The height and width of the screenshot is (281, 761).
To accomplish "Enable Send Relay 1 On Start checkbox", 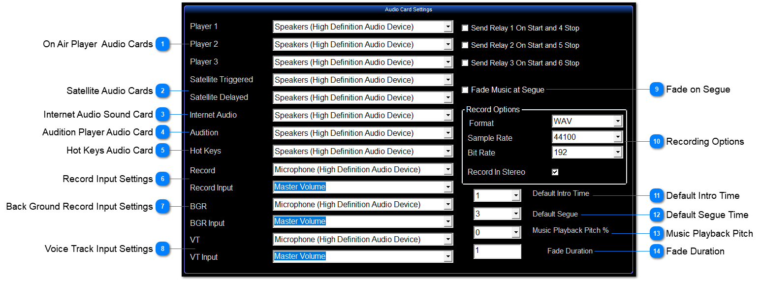I will click(x=465, y=28).
